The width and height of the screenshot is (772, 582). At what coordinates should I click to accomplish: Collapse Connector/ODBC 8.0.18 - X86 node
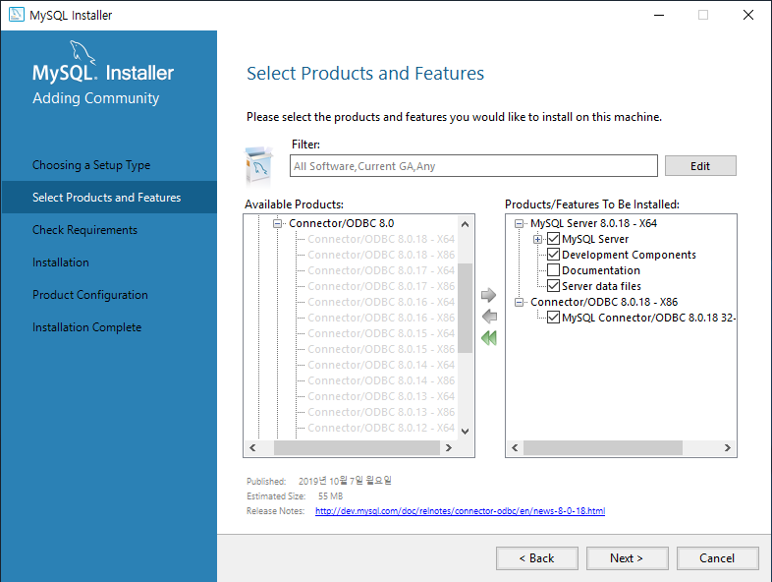click(x=519, y=302)
